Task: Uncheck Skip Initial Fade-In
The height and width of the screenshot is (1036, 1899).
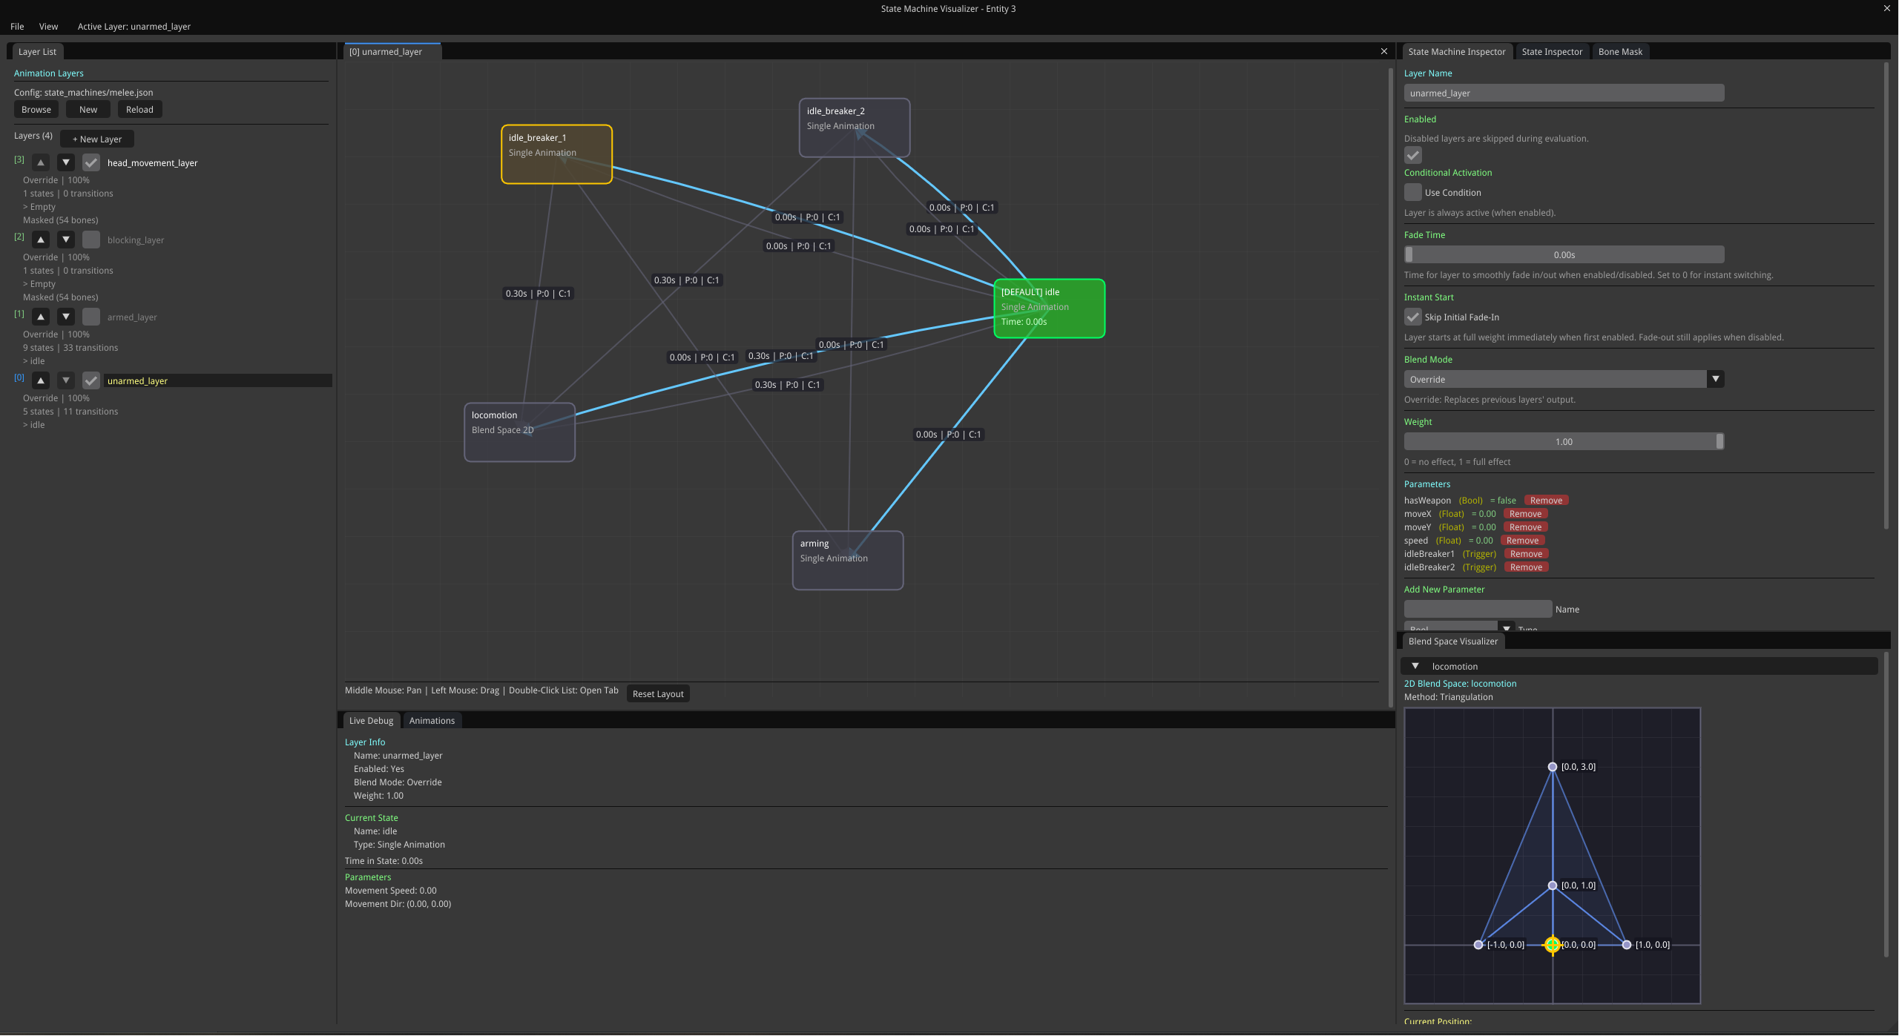Action: [1413, 317]
